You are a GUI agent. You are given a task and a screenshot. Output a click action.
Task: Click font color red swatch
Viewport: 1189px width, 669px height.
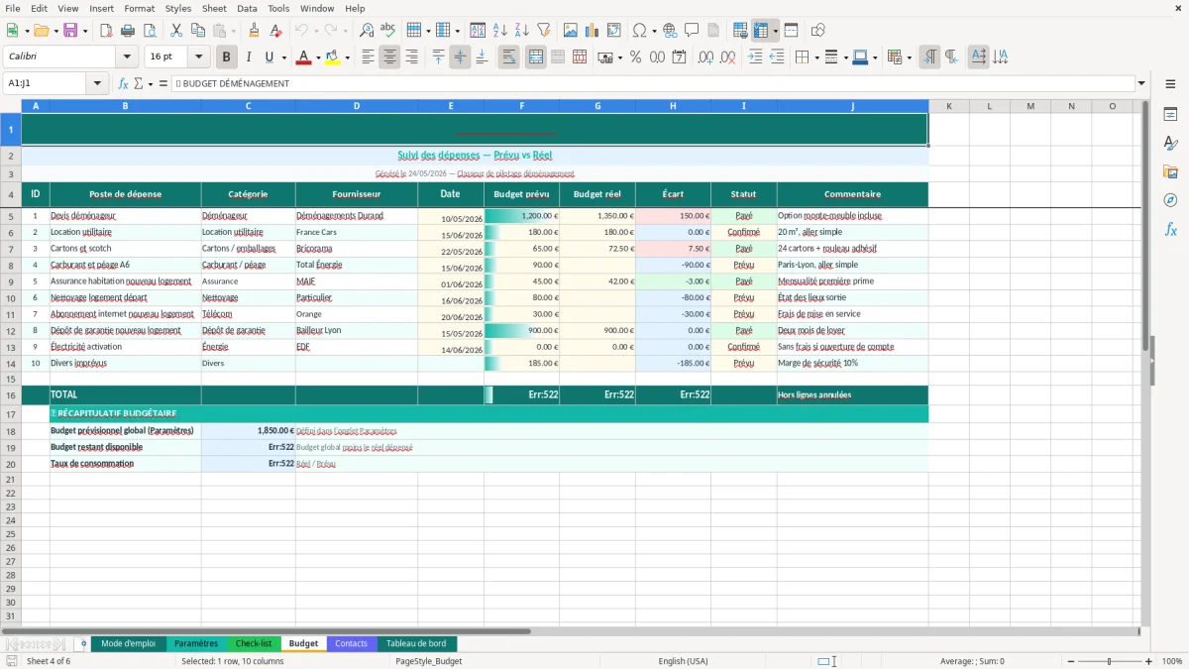[x=303, y=57]
